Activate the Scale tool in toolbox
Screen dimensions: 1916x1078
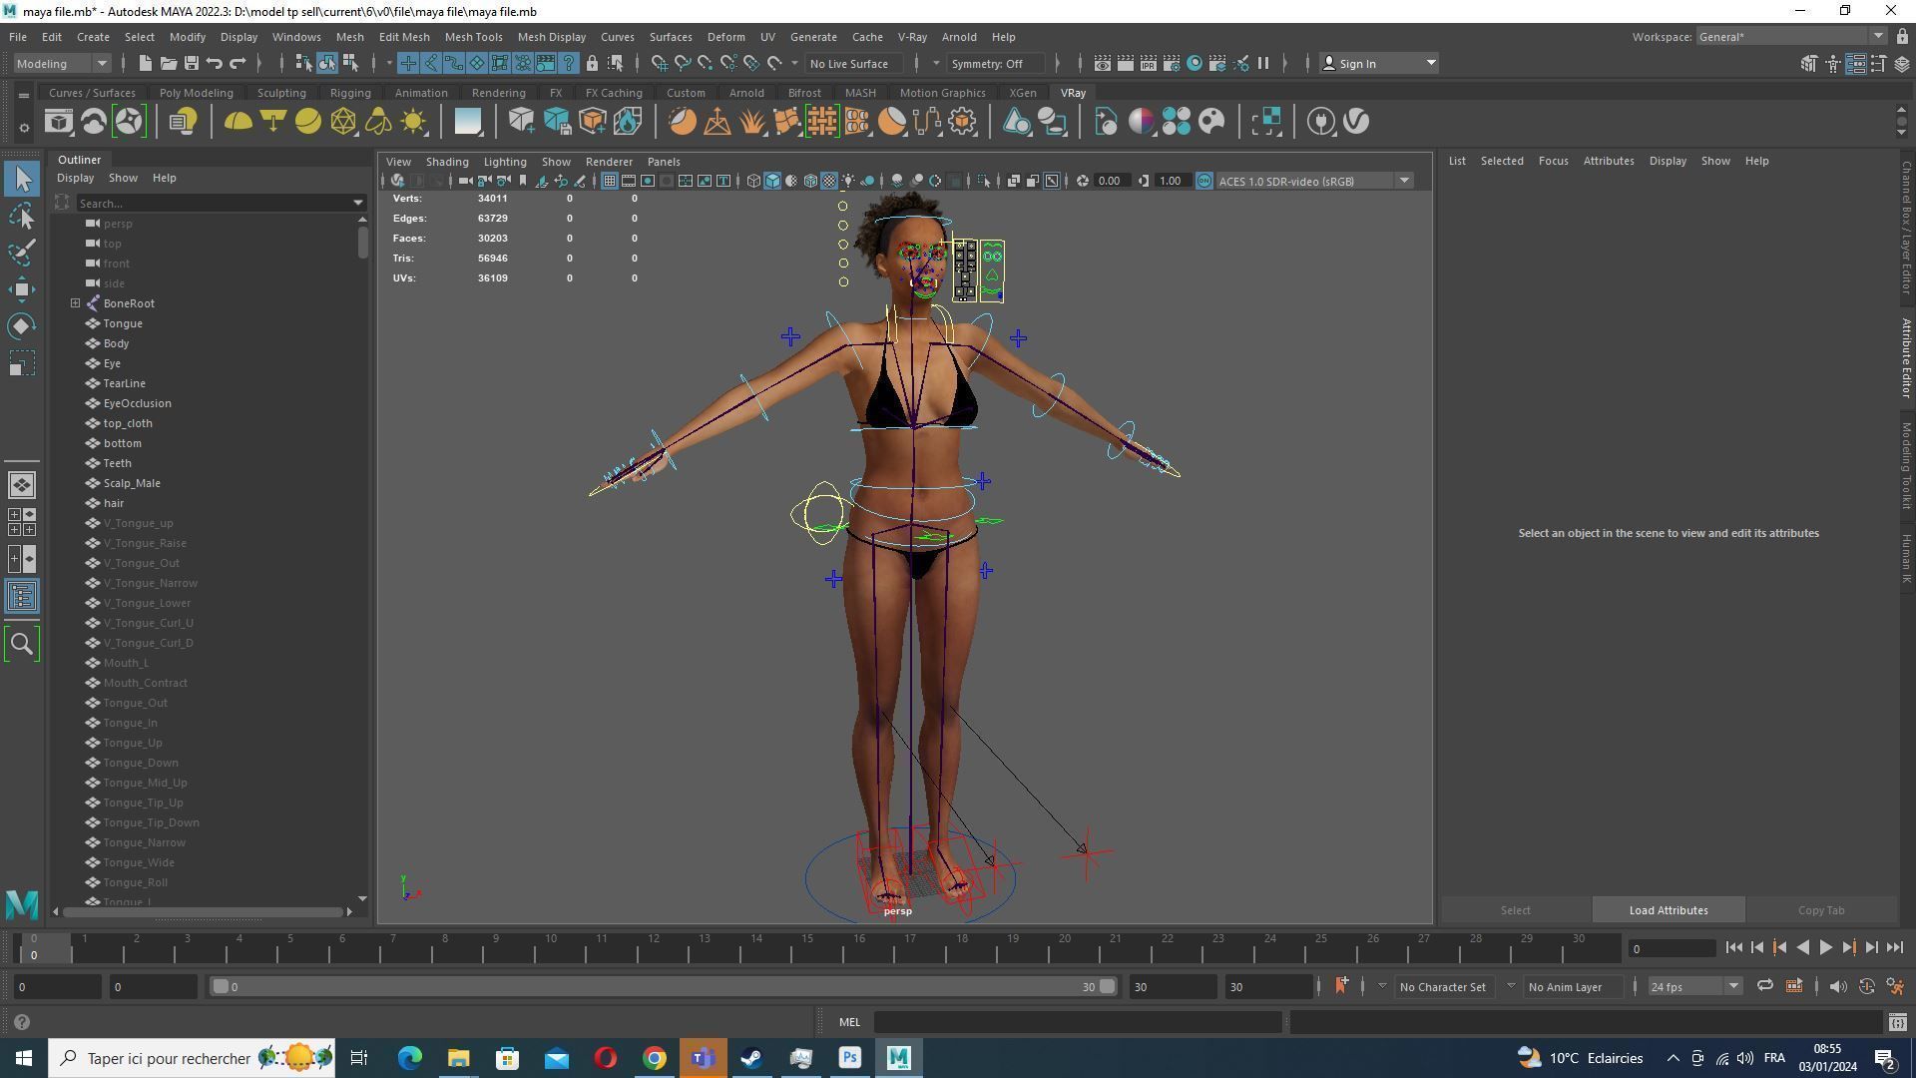coord(22,363)
